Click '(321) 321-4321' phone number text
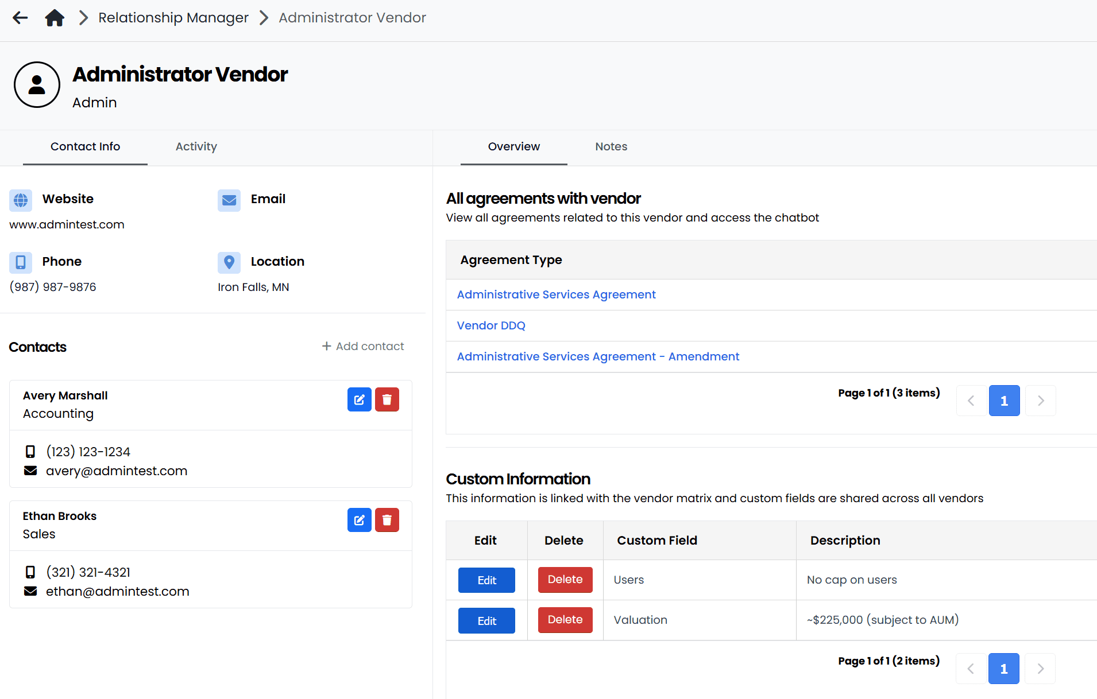The width and height of the screenshot is (1097, 699). click(88, 572)
